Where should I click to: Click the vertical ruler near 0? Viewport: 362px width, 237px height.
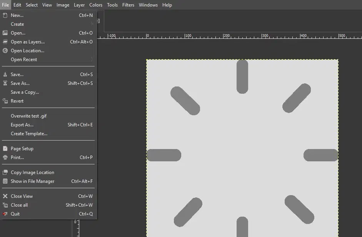click(75, 222)
